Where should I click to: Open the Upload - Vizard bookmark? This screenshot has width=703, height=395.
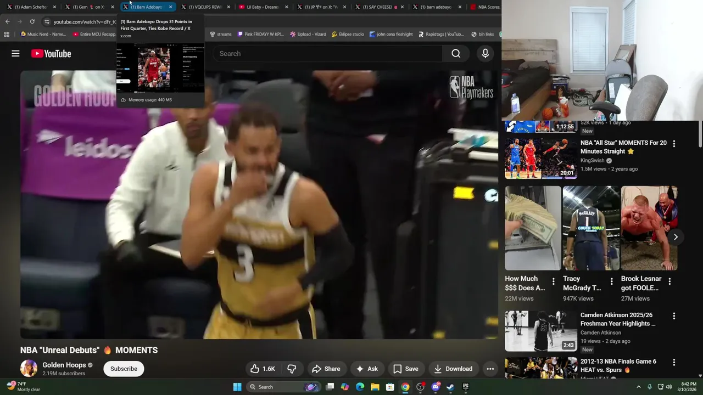[308, 34]
